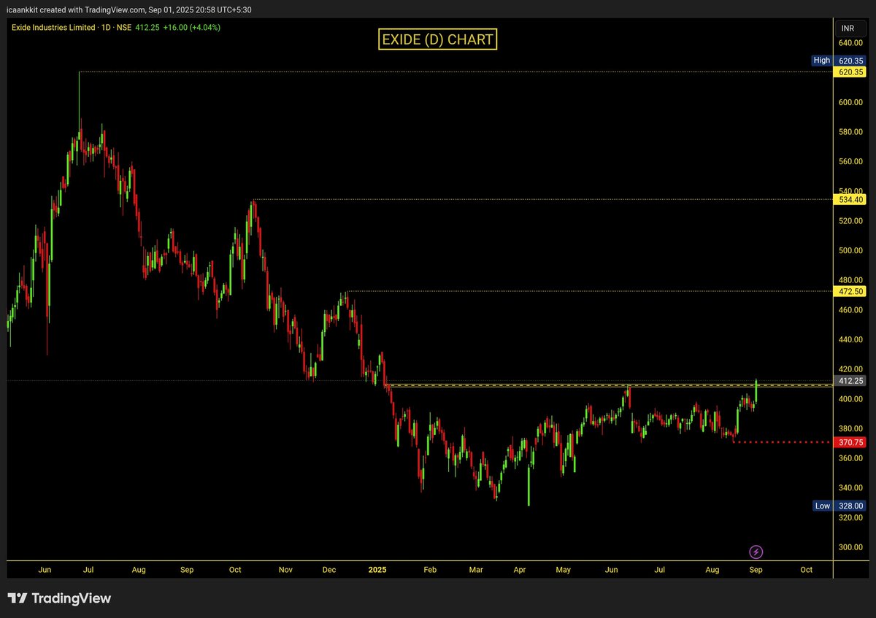Click the 2025 label on time axis
876x618 pixels.
pyautogui.click(x=377, y=568)
